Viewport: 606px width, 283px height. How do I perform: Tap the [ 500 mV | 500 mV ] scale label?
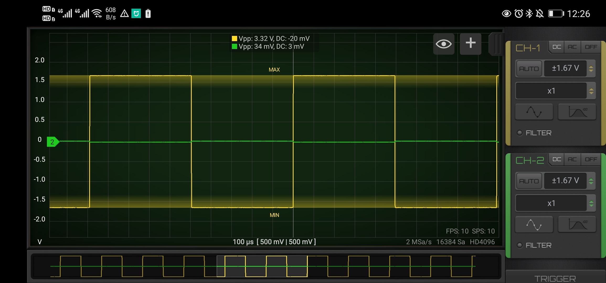(x=286, y=242)
